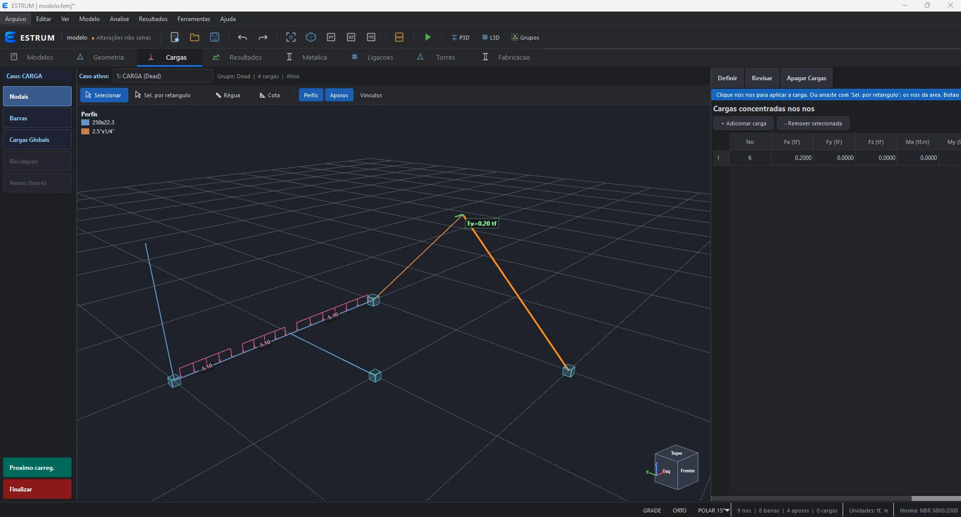Click the P3D toolbar button
961x517 pixels.
[460, 38]
